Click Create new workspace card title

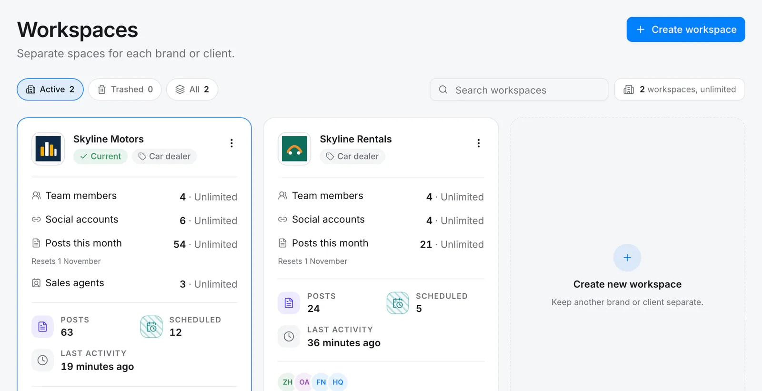627,284
